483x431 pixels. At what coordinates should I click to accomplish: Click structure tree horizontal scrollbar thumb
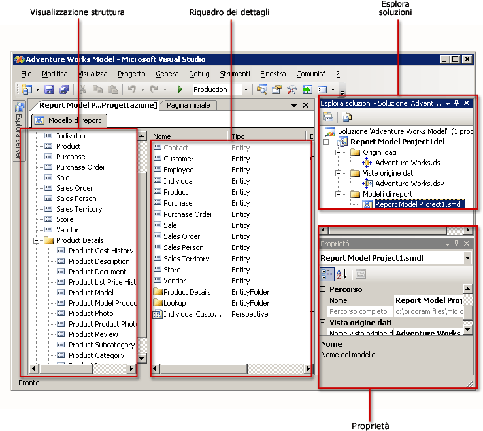coord(66,368)
